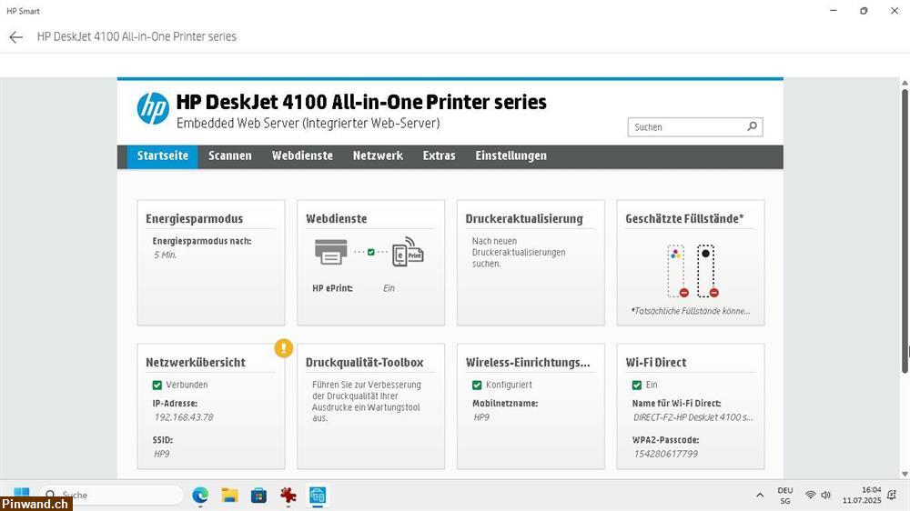
Task: Click the color ink cartridge level icon
Action: click(x=676, y=272)
